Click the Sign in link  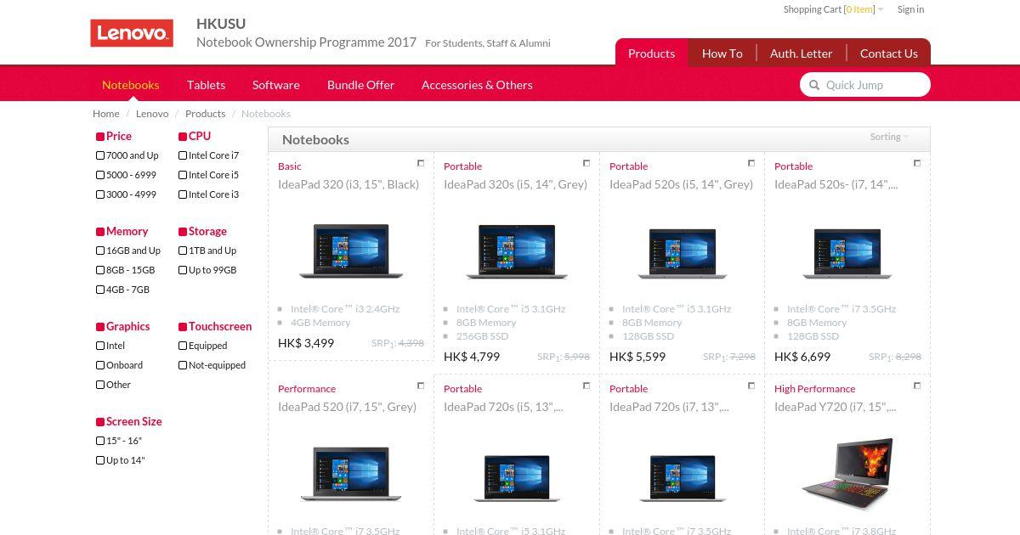pos(910,9)
